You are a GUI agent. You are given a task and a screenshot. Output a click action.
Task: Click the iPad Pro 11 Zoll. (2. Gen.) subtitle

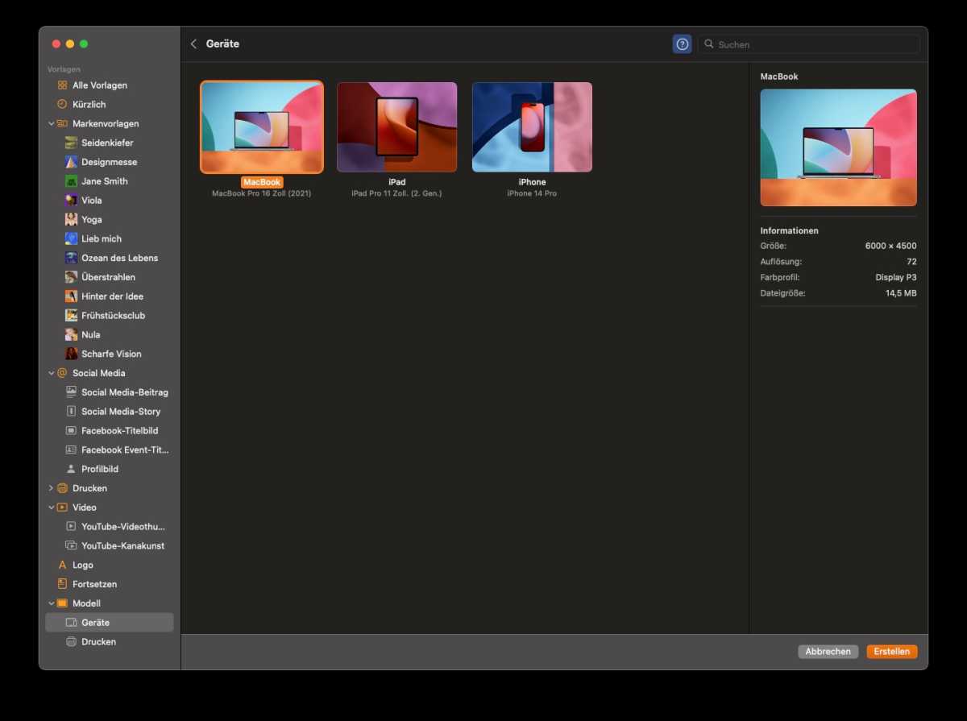click(397, 193)
